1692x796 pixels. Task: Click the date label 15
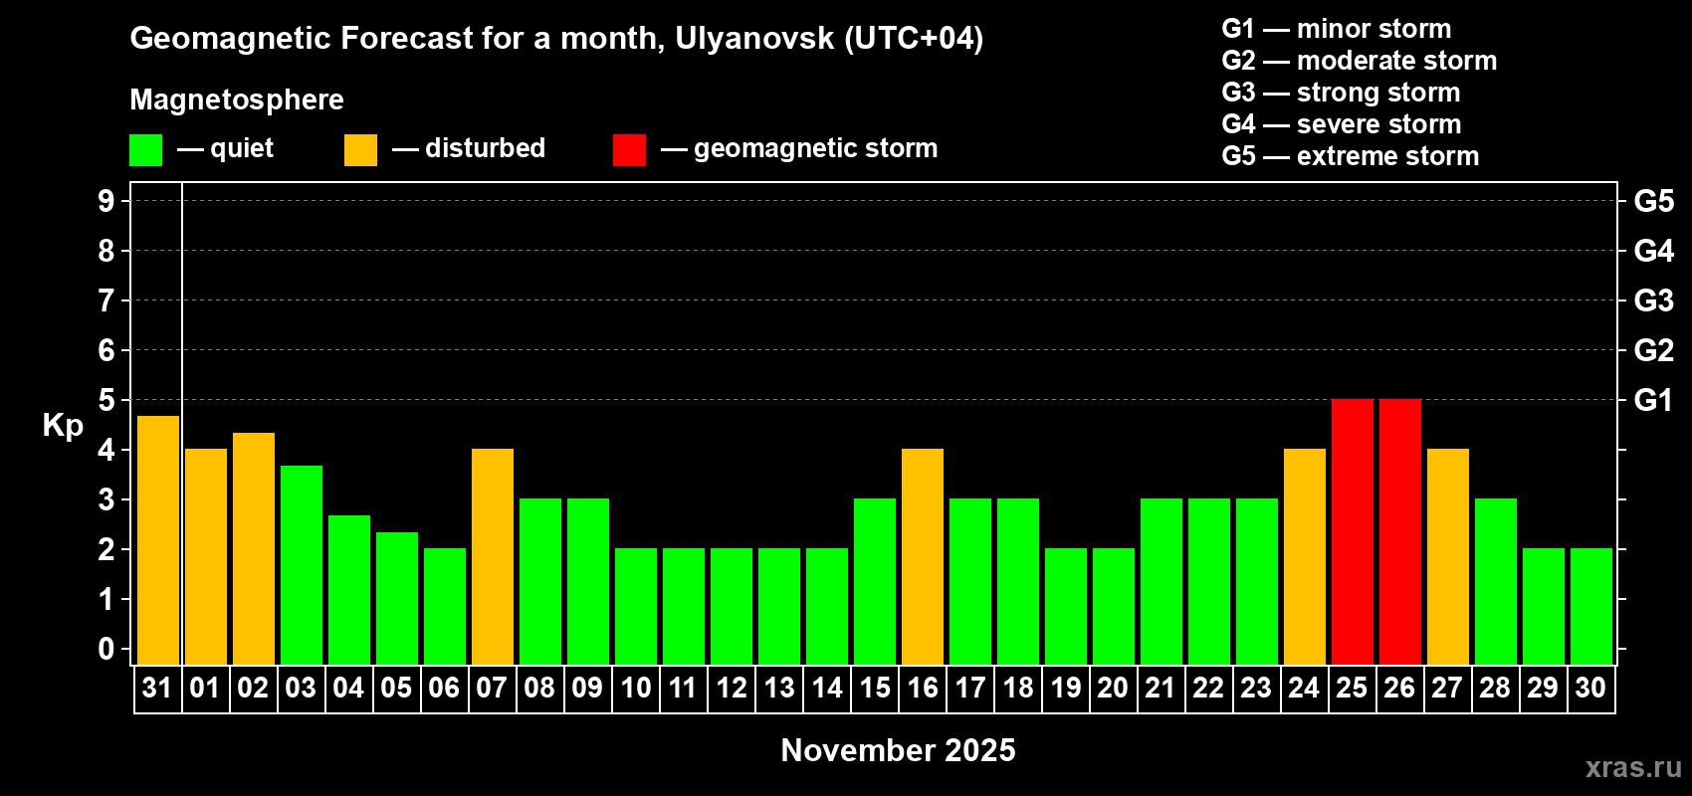coord(874,689)
